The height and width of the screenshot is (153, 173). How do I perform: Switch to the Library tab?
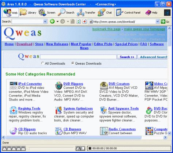point(28,12)
